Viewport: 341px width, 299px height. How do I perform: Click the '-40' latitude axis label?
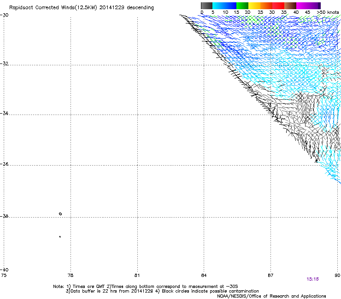[4, 270]
